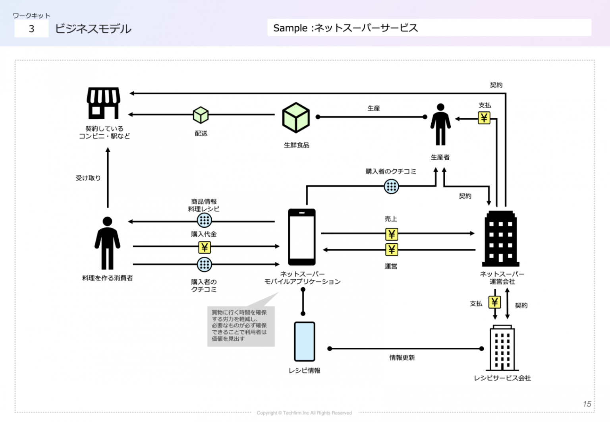Select the small 配送 package icon
This screenshot has height=422, width=610.
(x=200, y=116)
